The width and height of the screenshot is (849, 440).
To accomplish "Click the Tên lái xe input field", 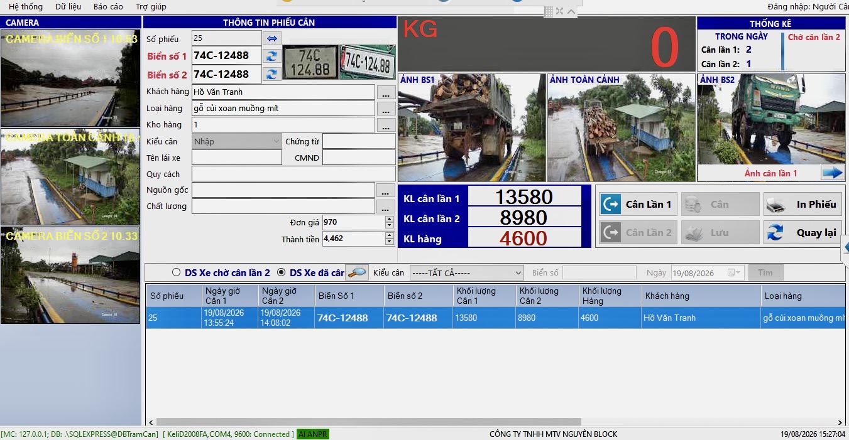I will tap(237, 158).
